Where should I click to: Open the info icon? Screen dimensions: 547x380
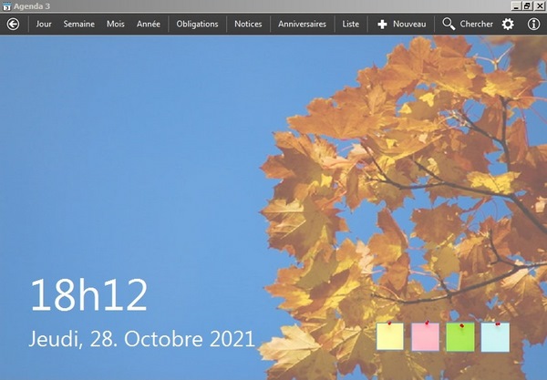[x=533, y=24]
